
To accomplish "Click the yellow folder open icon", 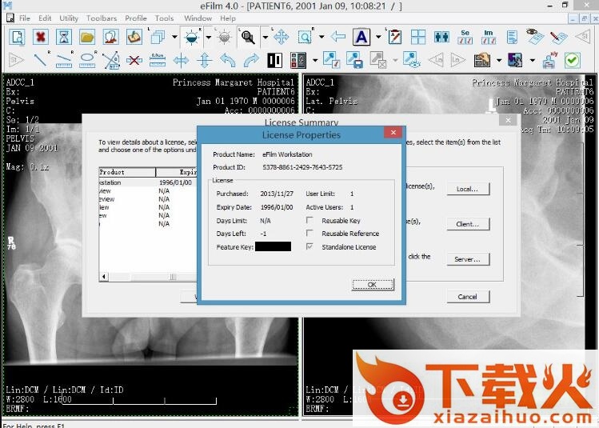I will point(87,37).
